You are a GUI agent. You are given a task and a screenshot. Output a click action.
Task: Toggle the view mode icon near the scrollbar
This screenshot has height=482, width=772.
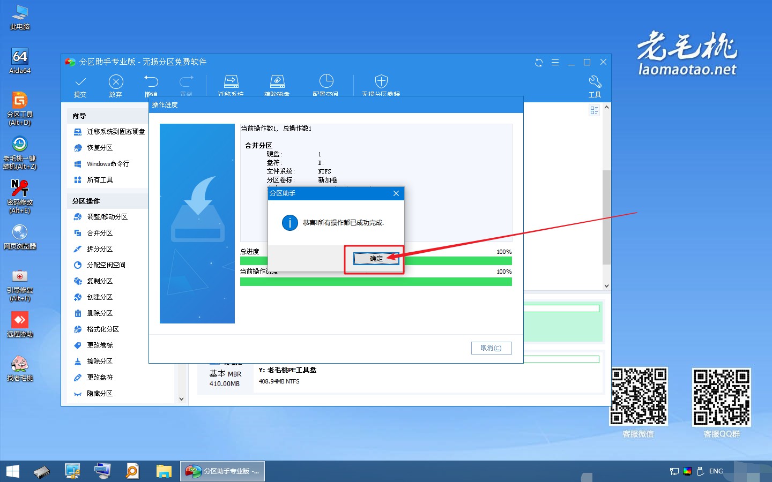pyautogui.click(x=593, y=110)
